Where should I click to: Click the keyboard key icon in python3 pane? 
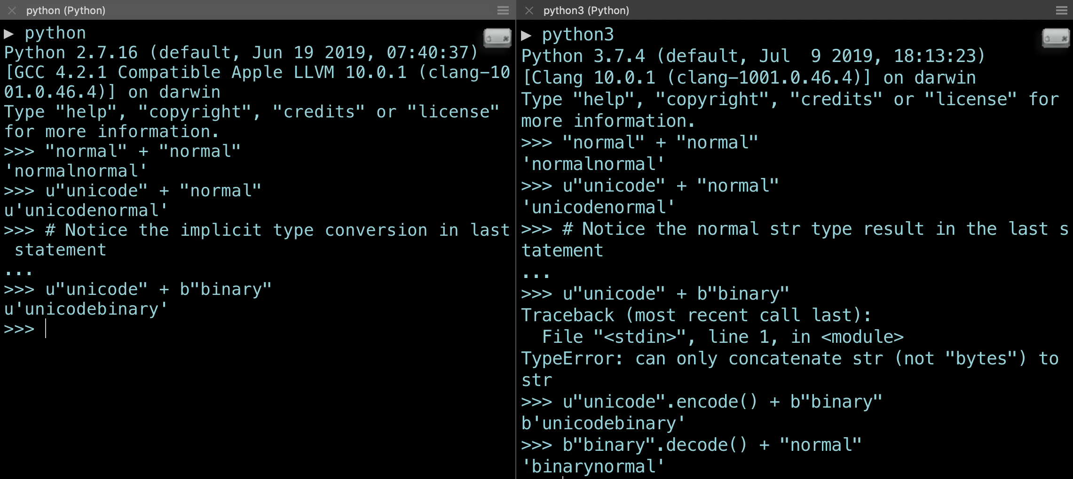coord(1056,38)
